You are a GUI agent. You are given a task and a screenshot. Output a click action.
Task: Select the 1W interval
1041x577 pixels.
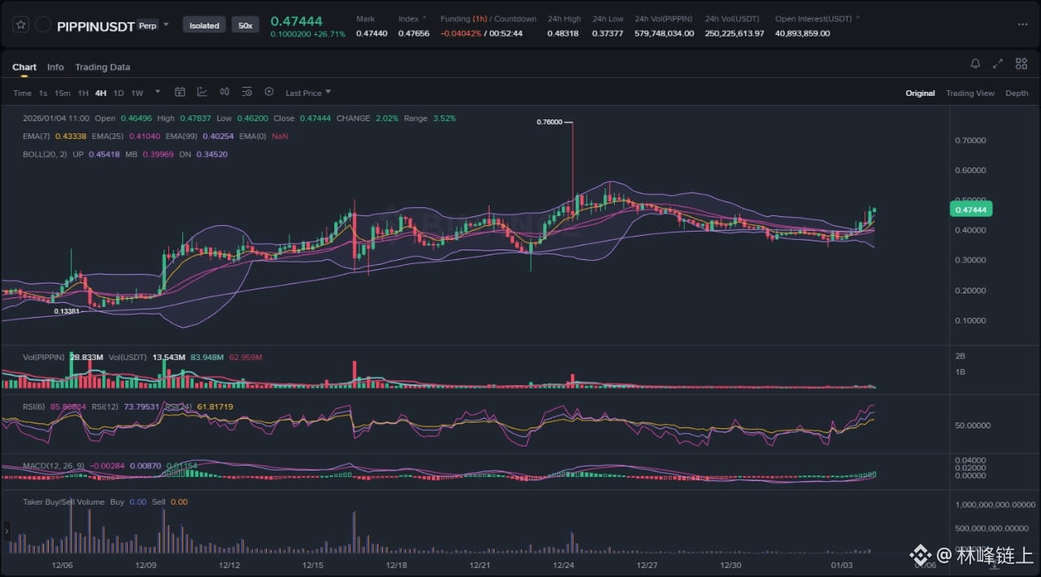click(x=137, y=93)
